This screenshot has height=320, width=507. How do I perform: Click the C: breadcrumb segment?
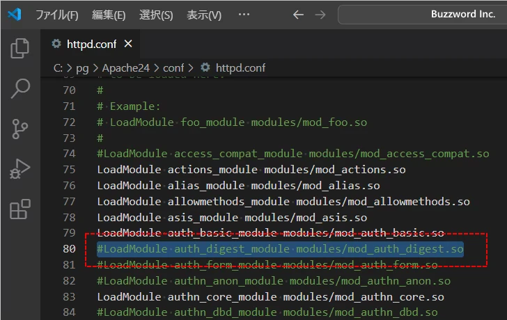58,67
